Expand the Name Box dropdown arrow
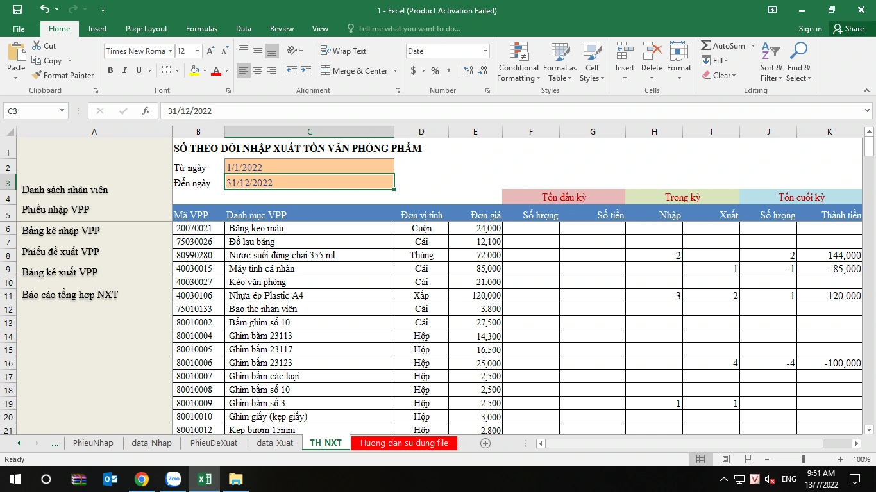The image size is (876, 492). tap(62, 111)
